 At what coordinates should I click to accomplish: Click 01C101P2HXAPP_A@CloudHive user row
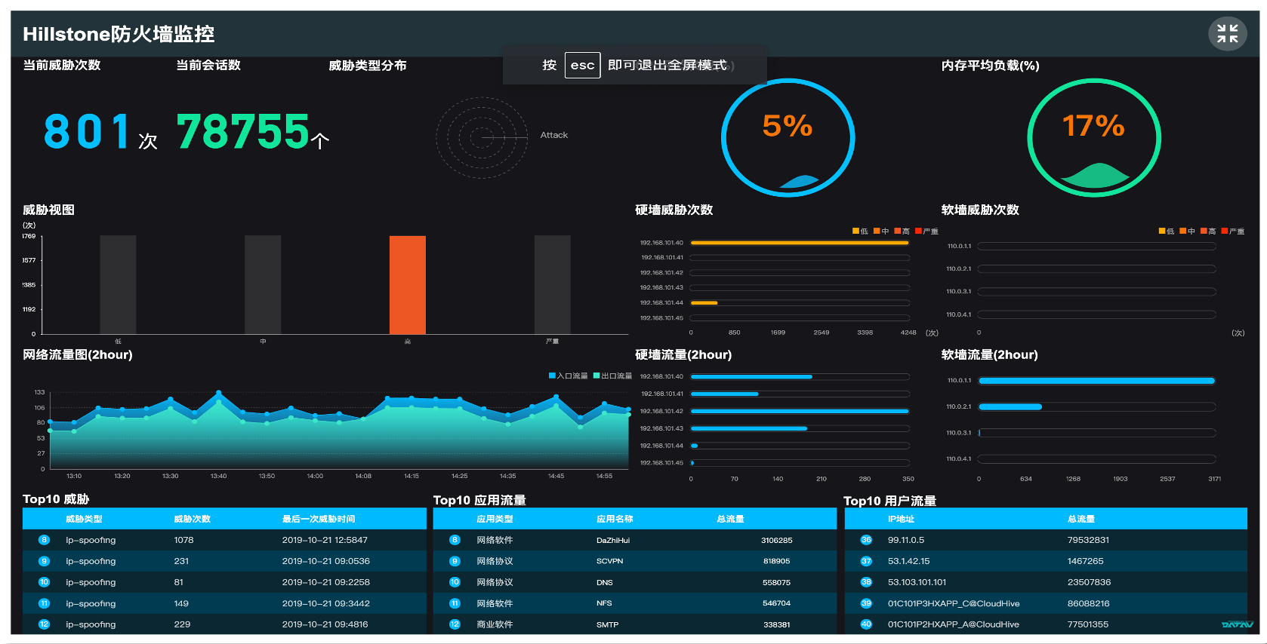coord(1046,624)
